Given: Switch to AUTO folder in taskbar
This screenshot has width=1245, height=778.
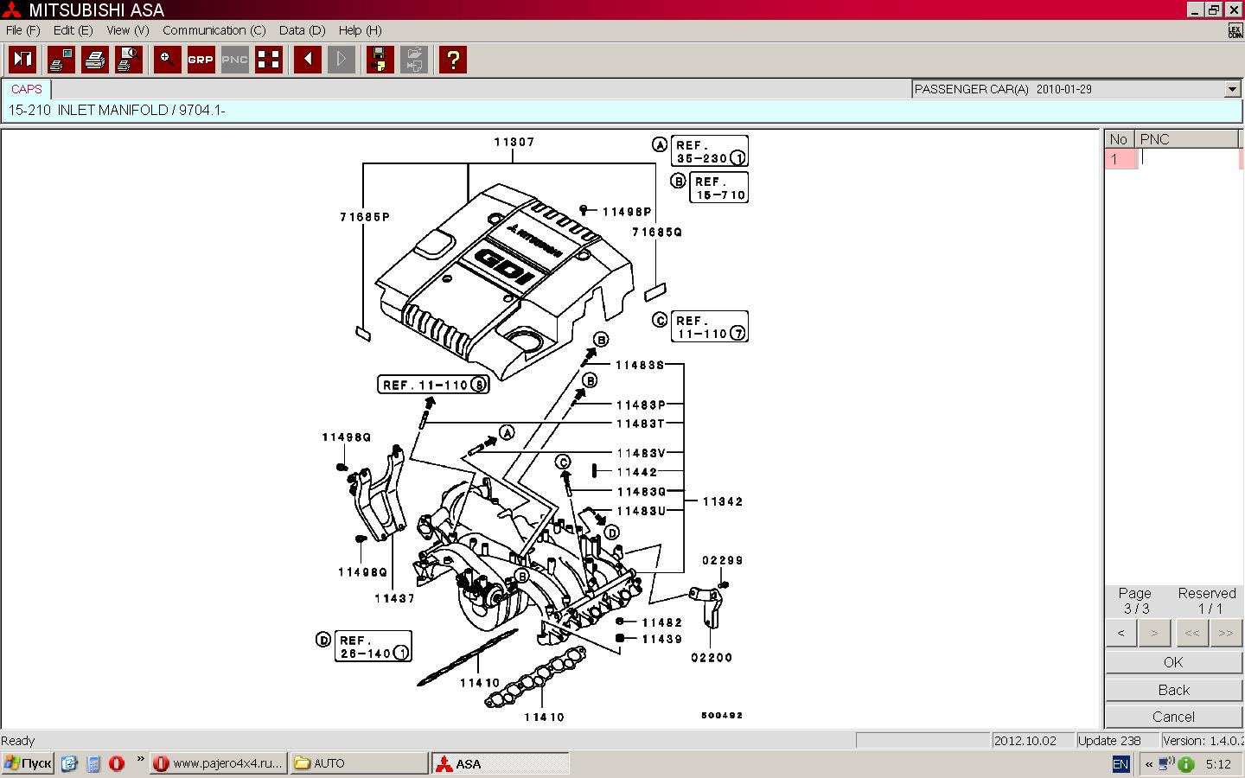Looking at the screenshot, I should point(359,763).
